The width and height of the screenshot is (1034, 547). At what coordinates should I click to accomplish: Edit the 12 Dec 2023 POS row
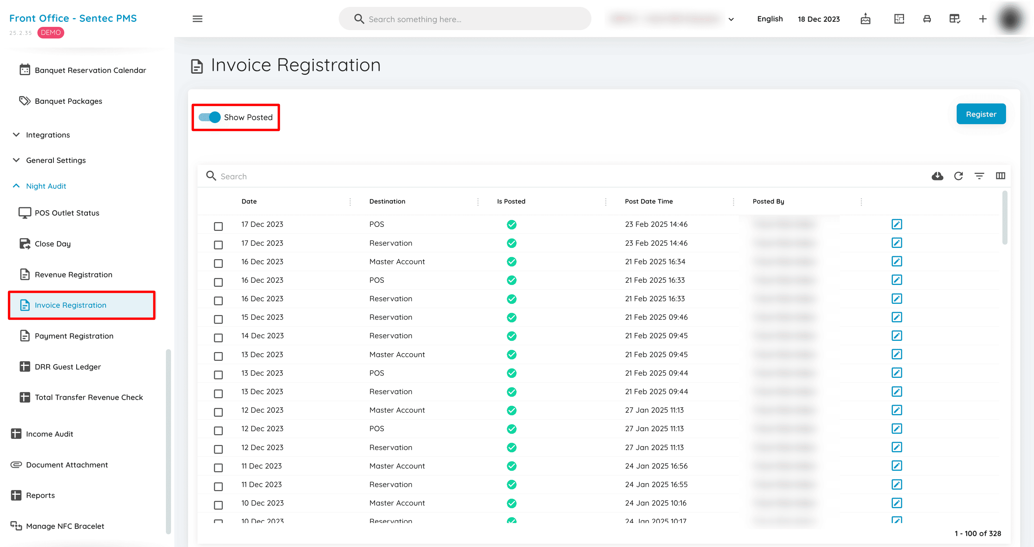897,429
